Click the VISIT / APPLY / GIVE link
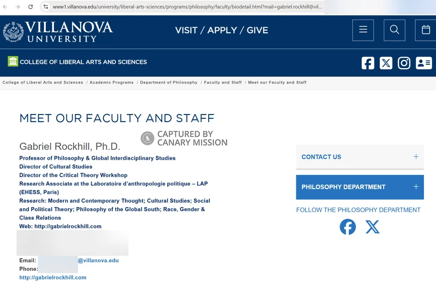436x284 pixels. pyautogui.click(x=221, y=30)
